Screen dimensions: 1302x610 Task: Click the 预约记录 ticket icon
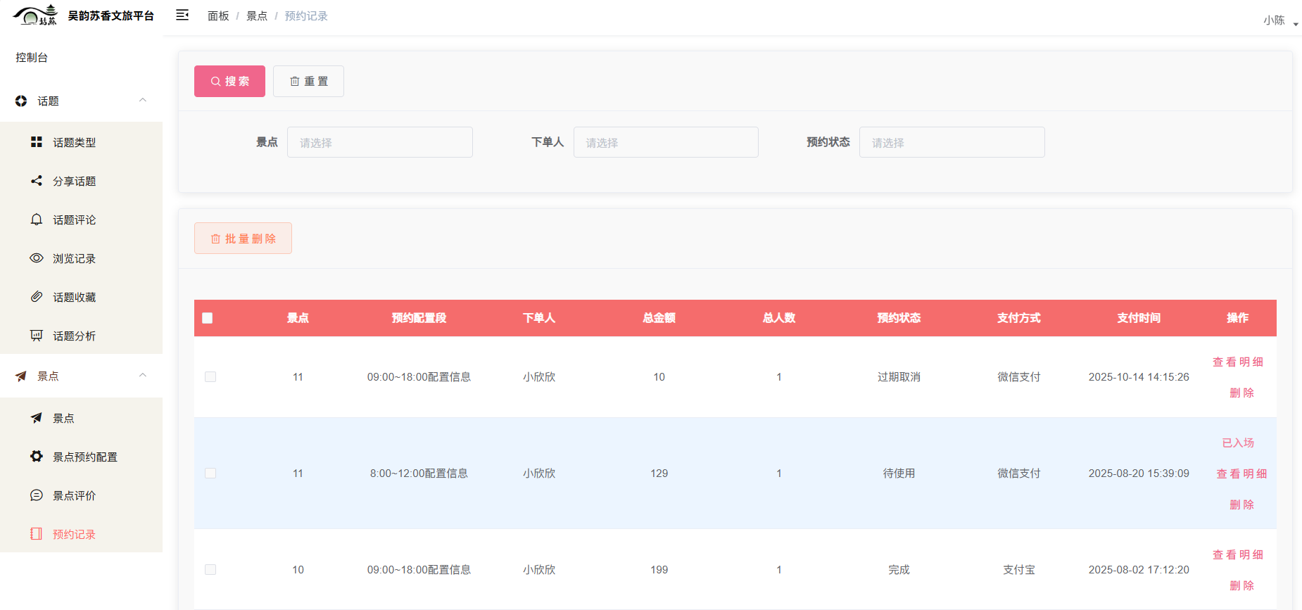tap(37, 534)
